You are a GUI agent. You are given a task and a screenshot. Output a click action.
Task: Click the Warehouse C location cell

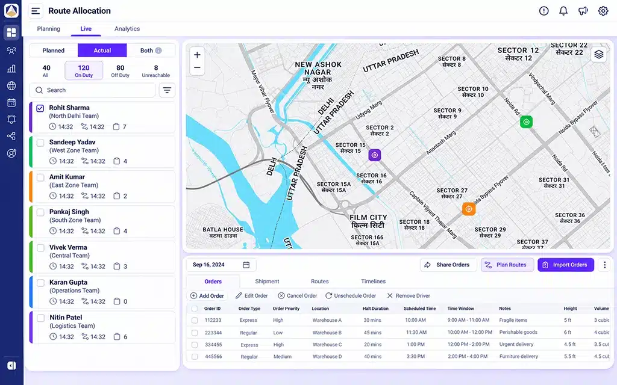(x=327, y=345)
